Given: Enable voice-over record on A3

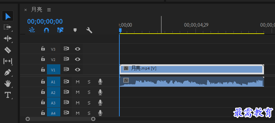Looking at the screenshot, I should pyautogui.click(x=100, y=103).
